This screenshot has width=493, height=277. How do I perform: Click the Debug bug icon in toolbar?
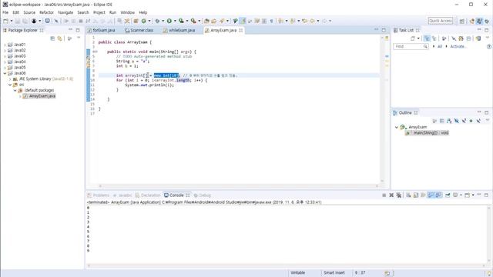[157, 21]
